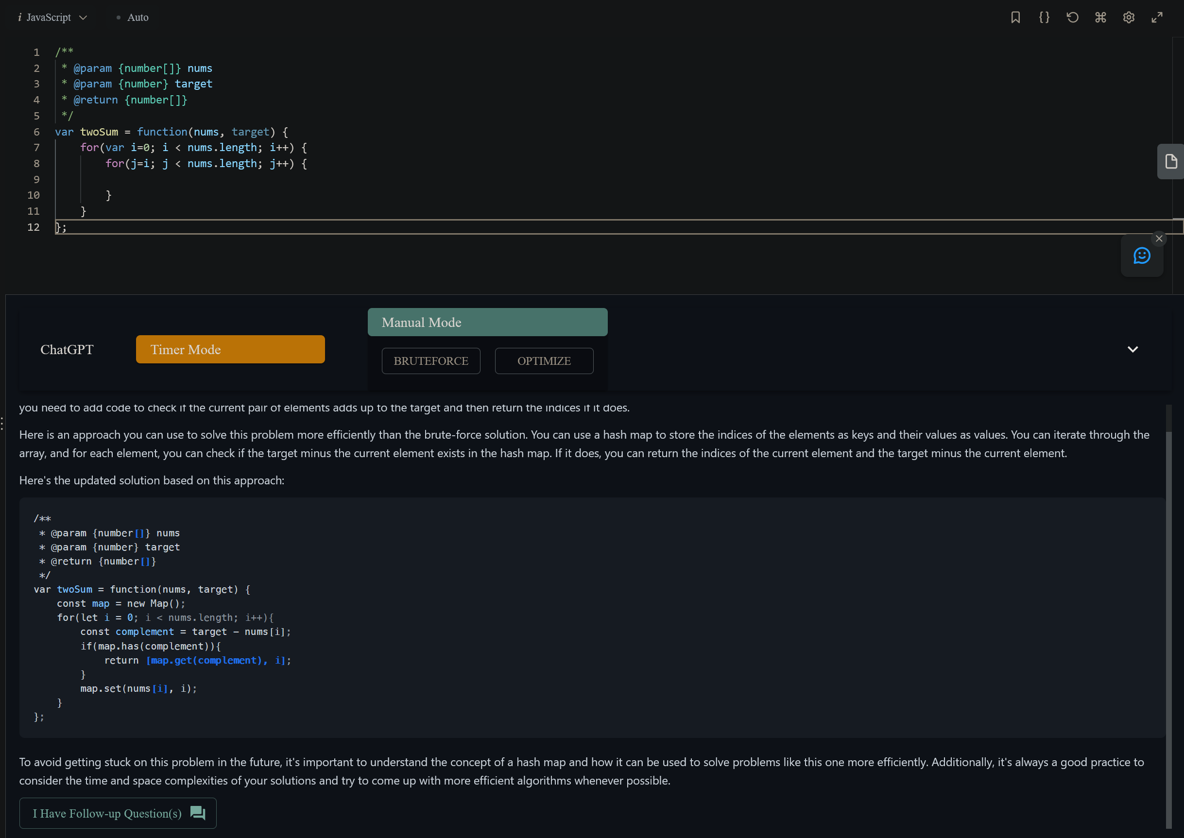1184x838 pixels.
Task: Reset code with the revert arrow icon
Action: pos(1072,17)
